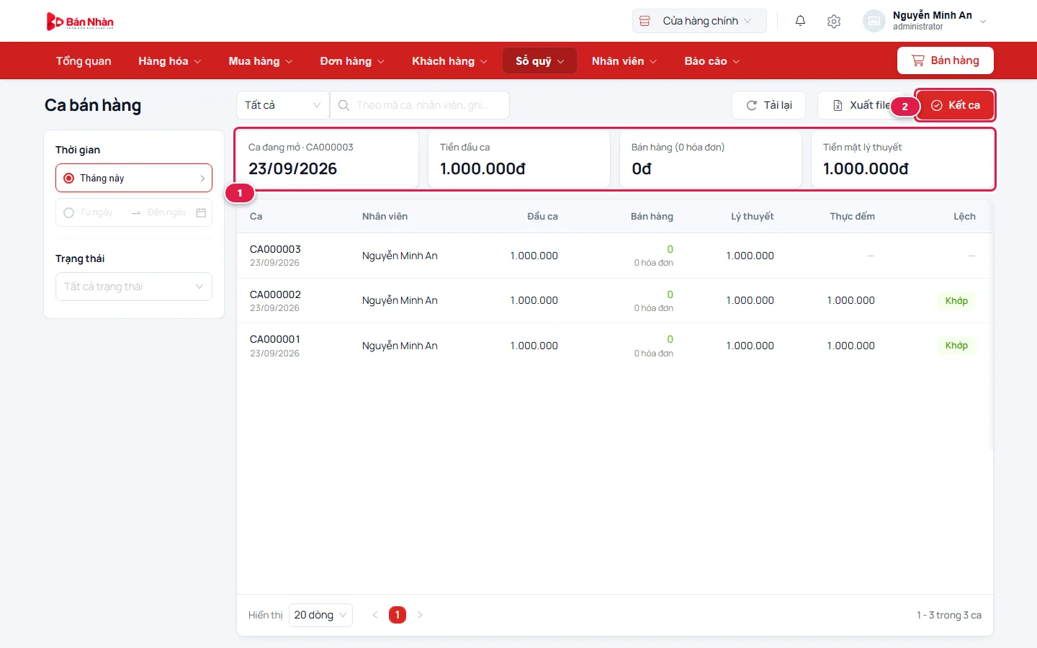Viewport: 1037px width, 648px height.
Task: Open the Đơn hàng menu
Action: pyautogui.click(x=352, y=61)
